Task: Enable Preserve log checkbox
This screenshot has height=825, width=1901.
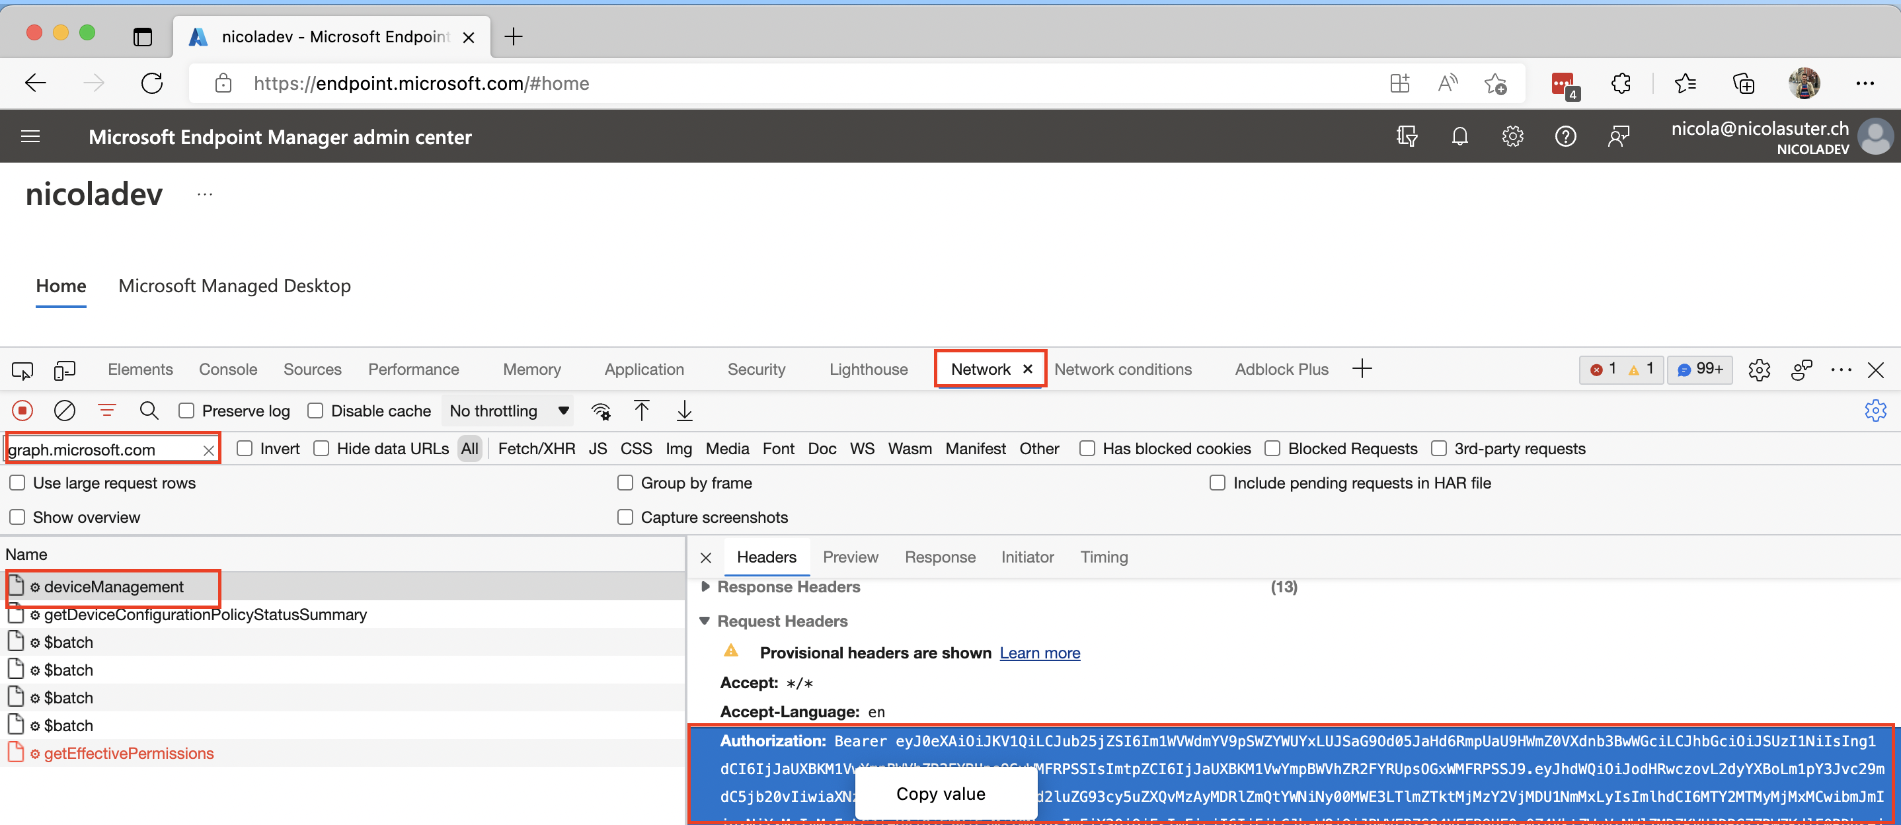Action: click(x=186, y=411)
